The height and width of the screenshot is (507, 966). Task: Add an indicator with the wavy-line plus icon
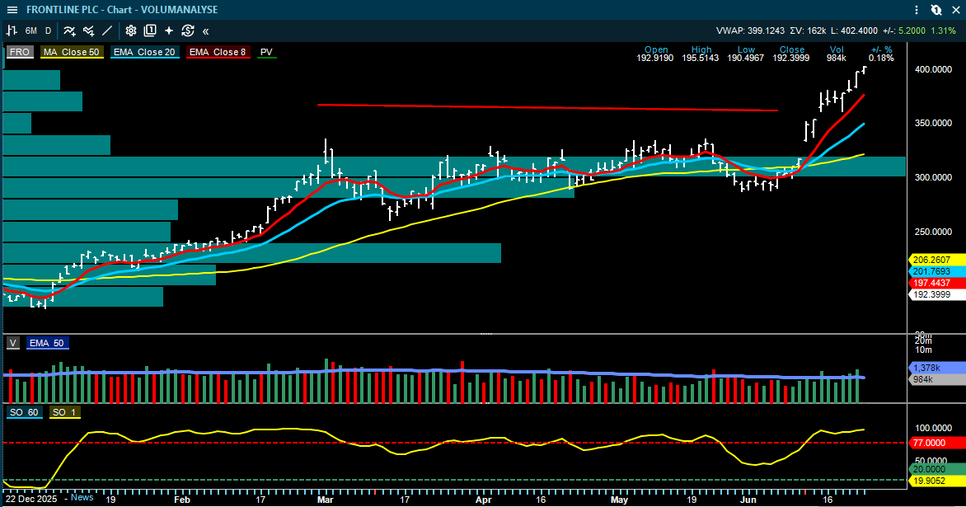tap(69, 31)
